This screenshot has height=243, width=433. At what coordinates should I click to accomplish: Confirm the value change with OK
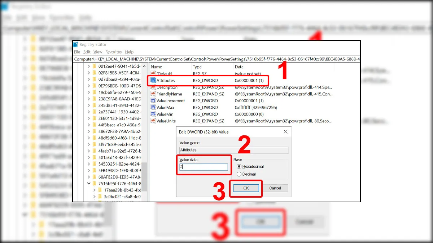(246, 188)
